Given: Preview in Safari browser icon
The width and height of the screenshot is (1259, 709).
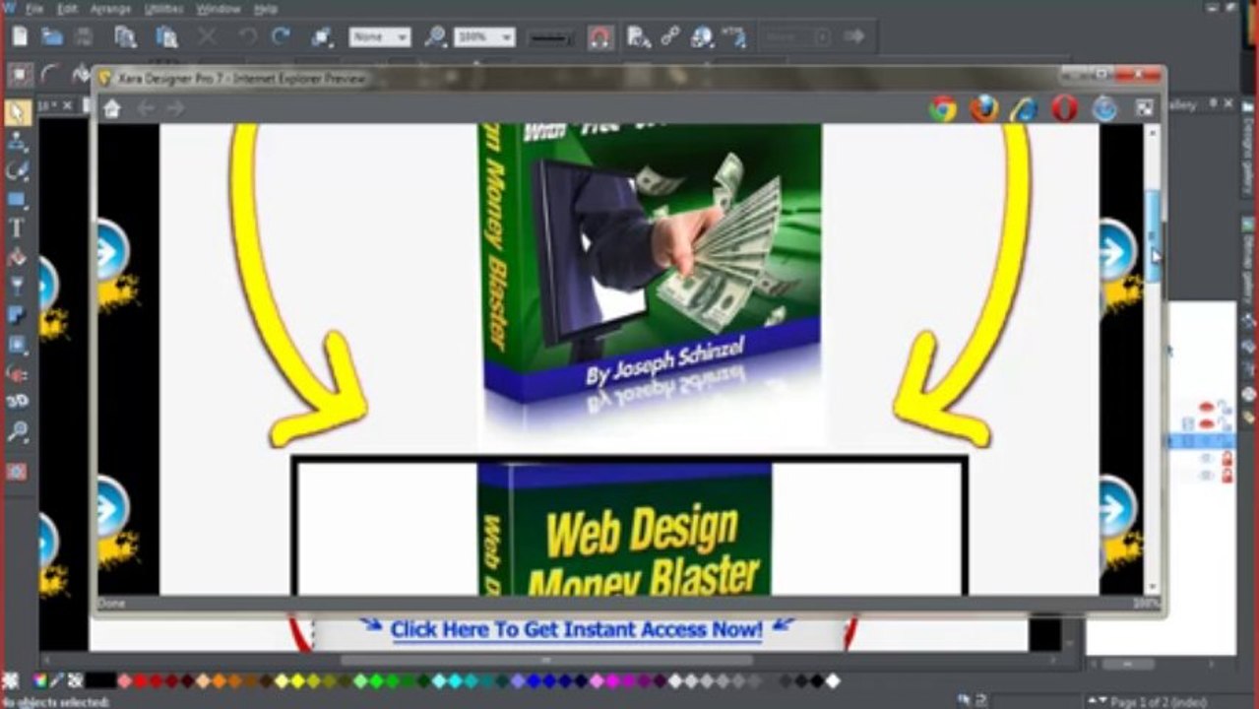Looking at the screenshot, I should tap(1104, 109).
